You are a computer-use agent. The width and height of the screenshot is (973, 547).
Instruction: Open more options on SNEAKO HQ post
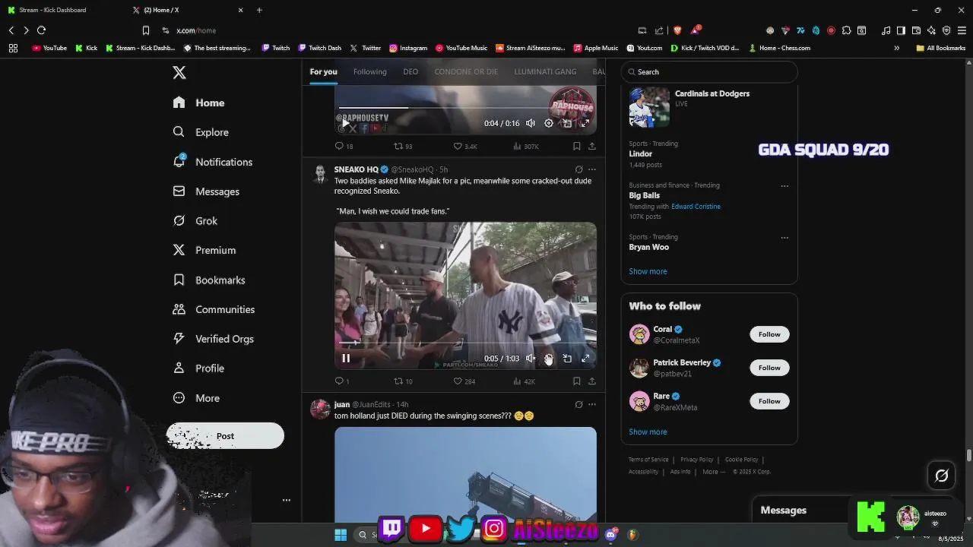(592, 169)
